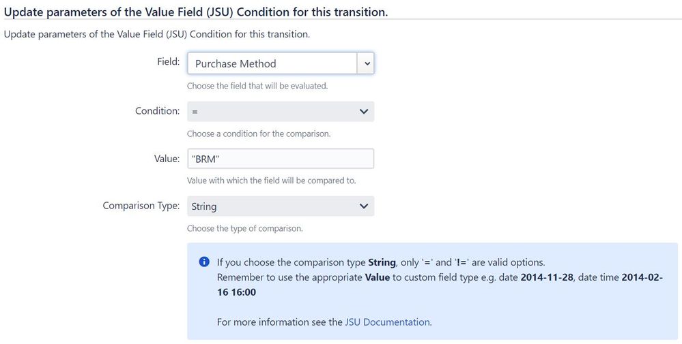Viewport: 682px width, 344px height.
Task: Click 'Choose the field that will be evaluated' hint
Action: point(257,86)
